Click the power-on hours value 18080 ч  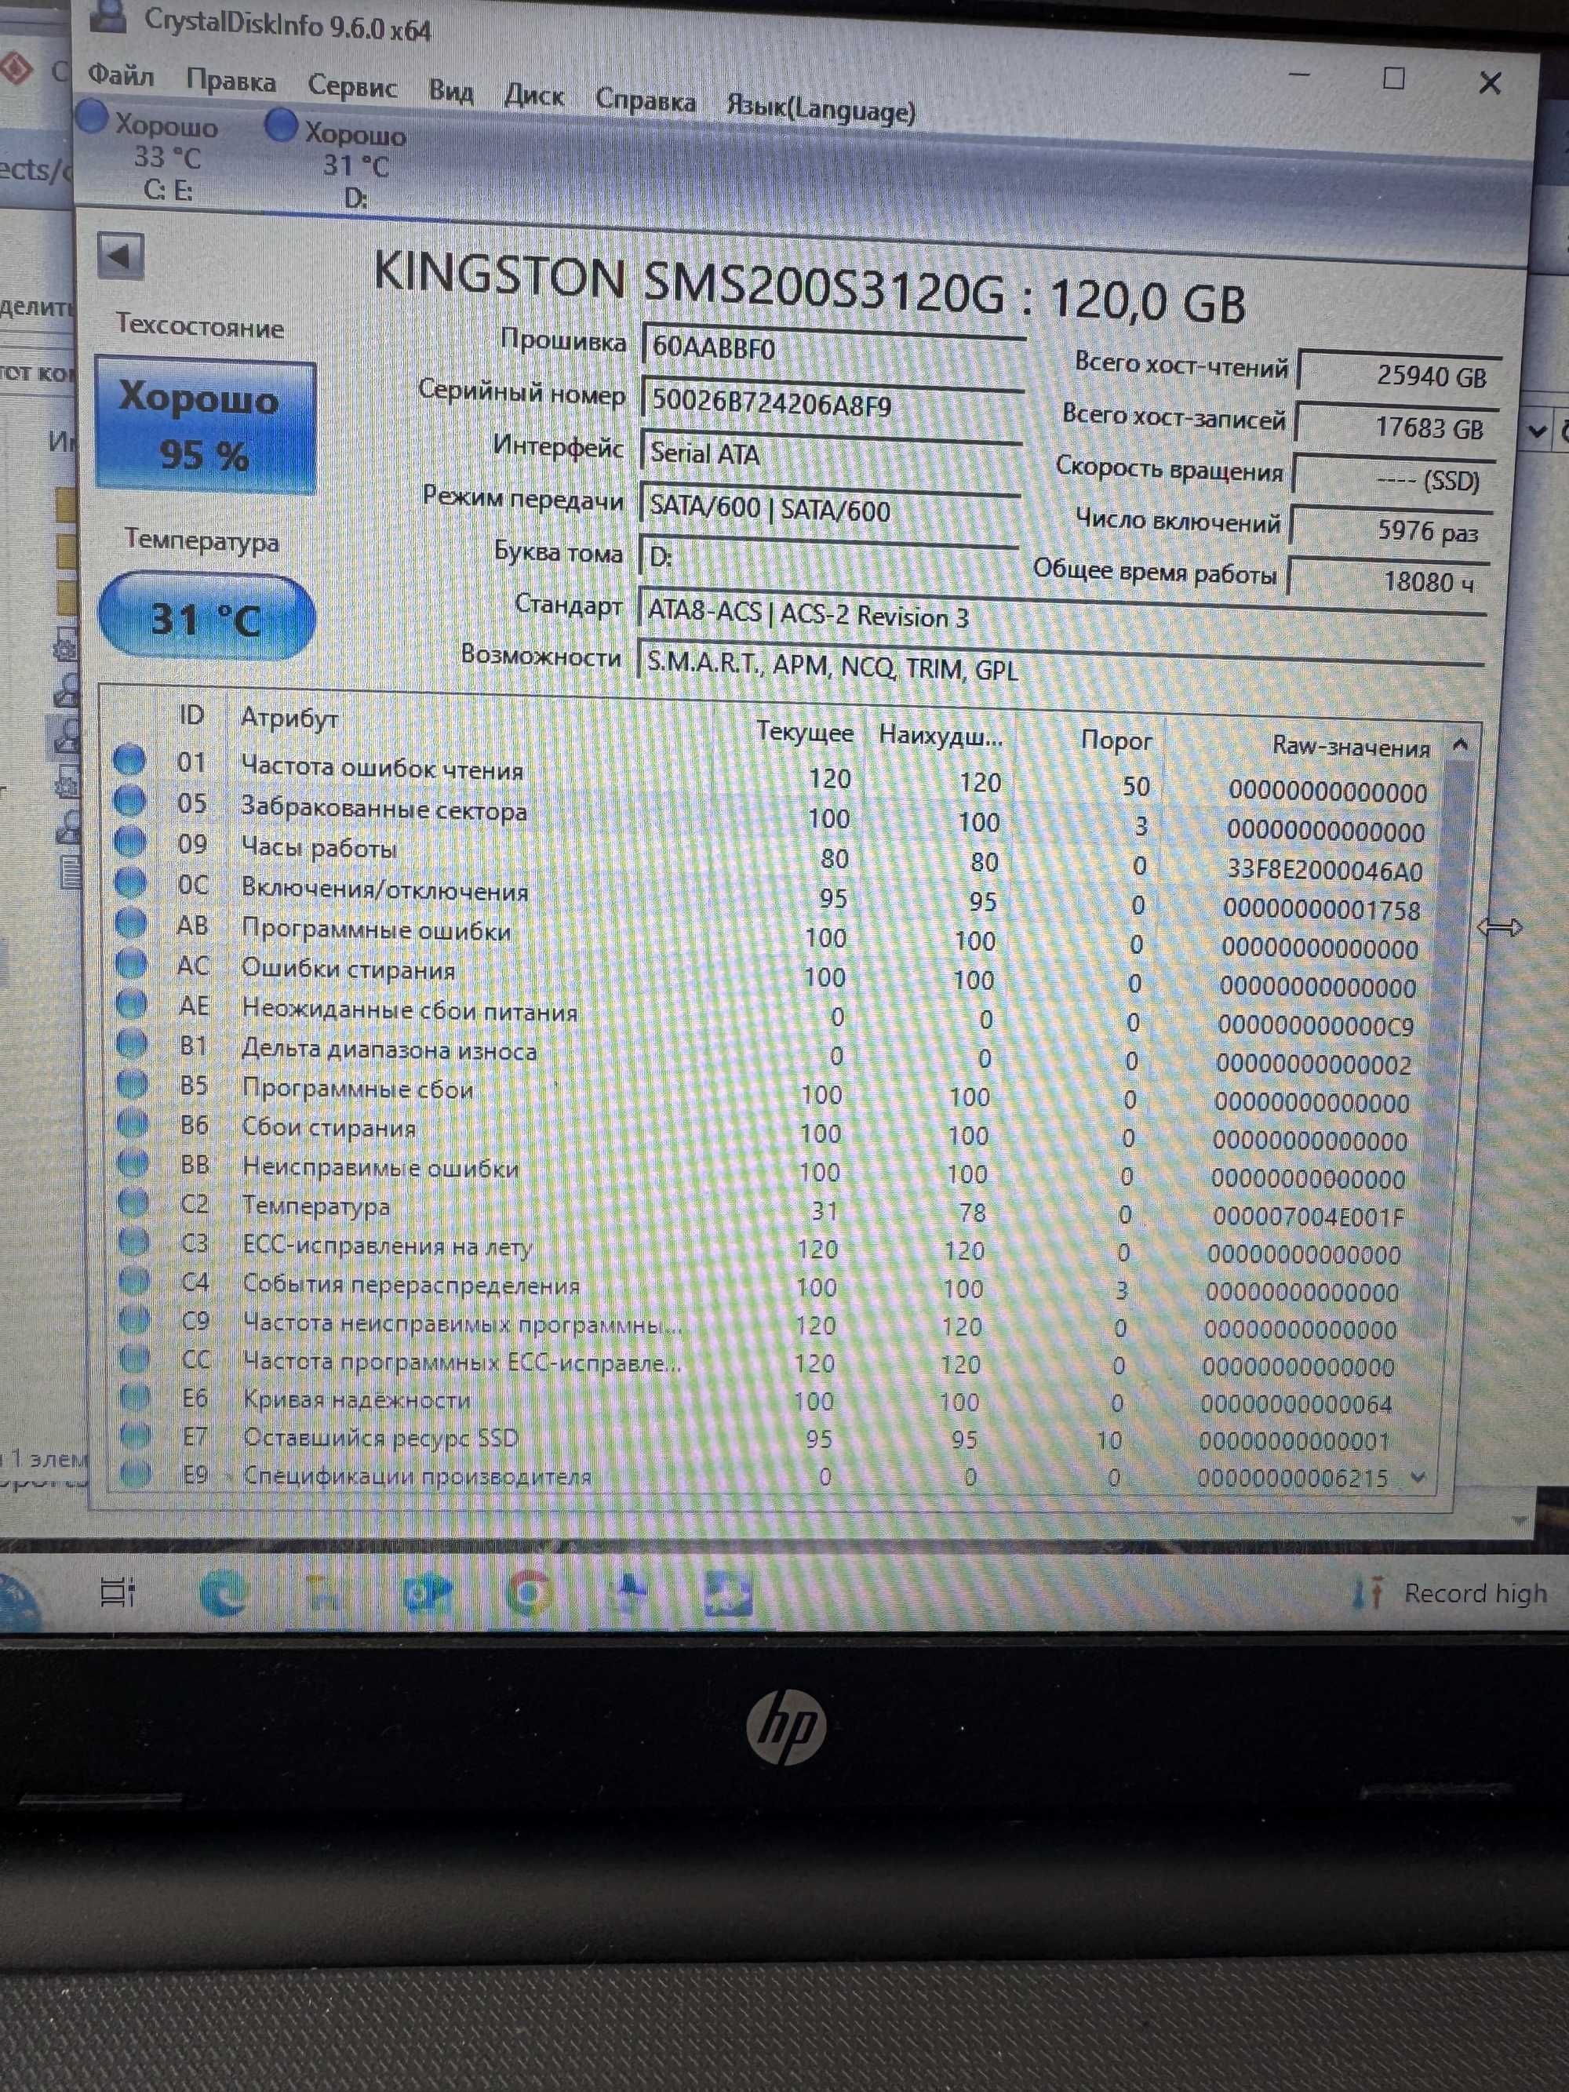pos(1388,579)
